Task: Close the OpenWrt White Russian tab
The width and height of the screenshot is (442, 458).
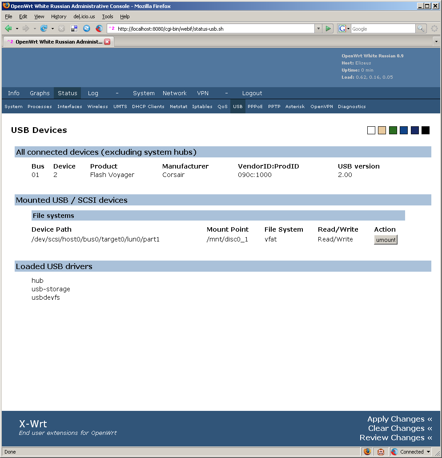Action: [108, 42]
